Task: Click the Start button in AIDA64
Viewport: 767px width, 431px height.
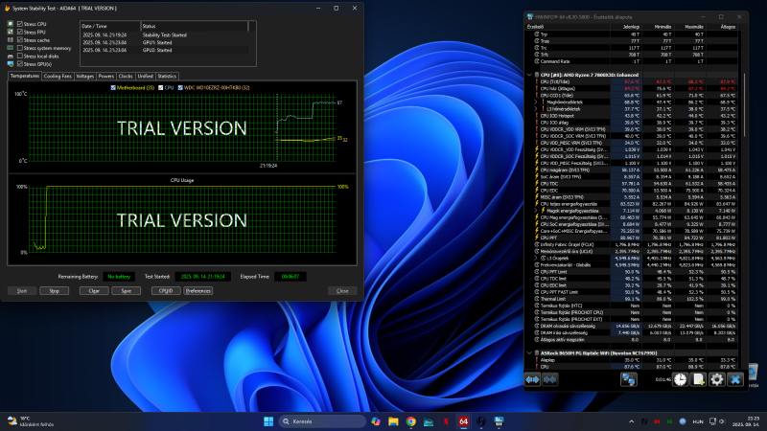Action: pyautogui.click(x=22, y=291)
